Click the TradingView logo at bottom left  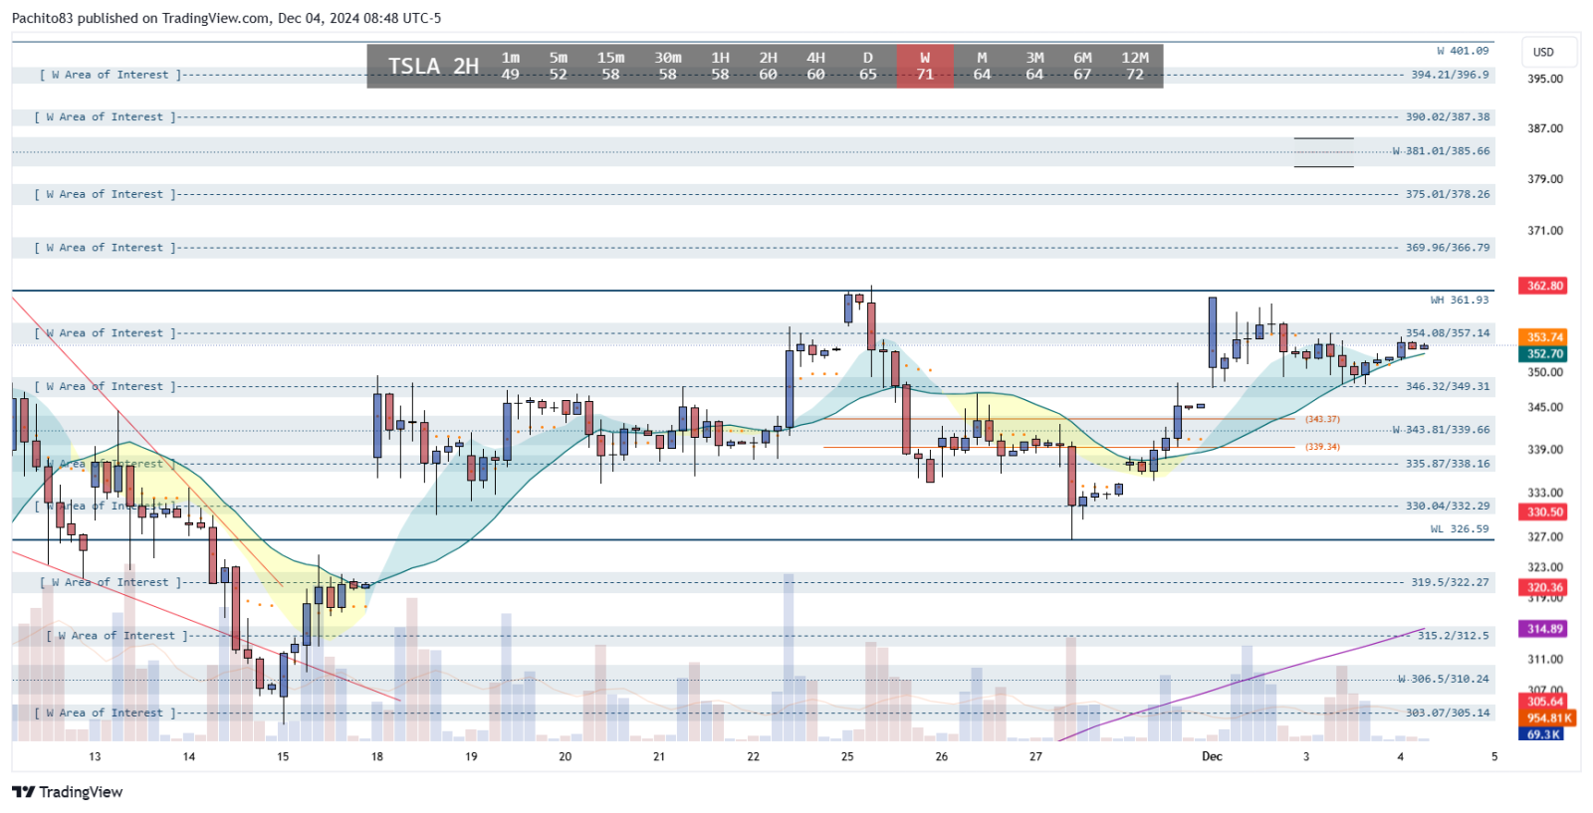click(67, 792)
